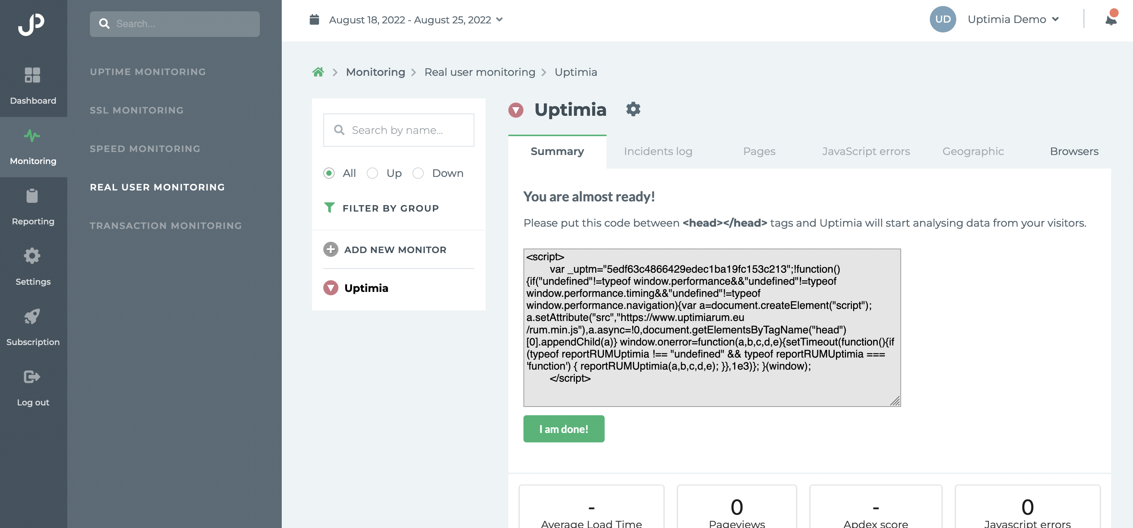
Task: Select the Up radio button
Action: (372, 173)
